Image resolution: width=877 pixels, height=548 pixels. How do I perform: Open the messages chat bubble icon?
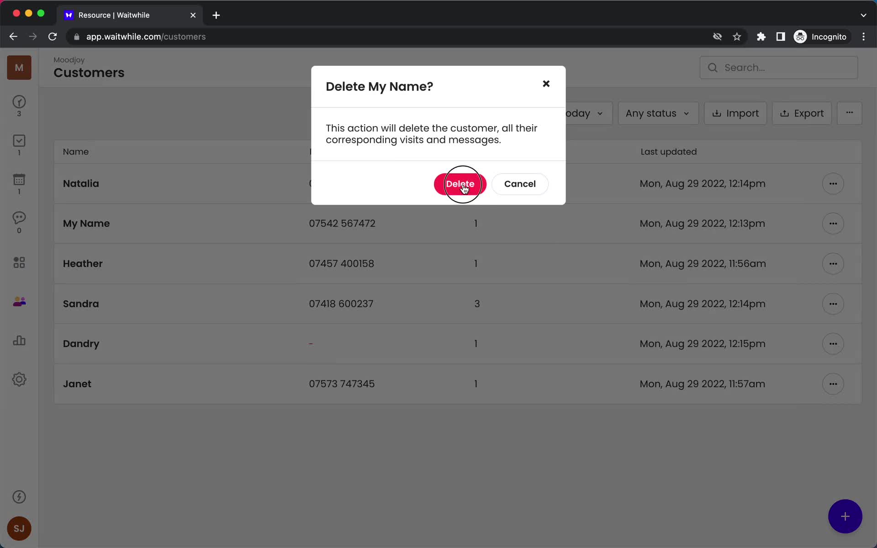[19, 218]
